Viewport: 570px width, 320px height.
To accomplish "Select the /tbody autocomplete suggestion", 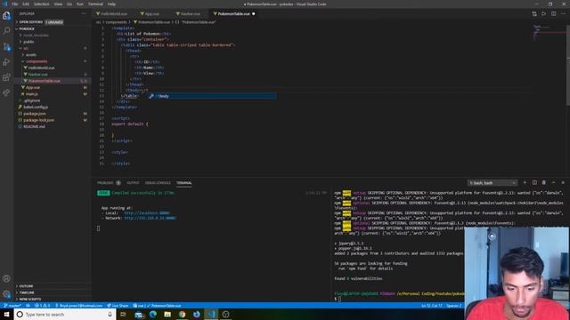I will 212,96.
